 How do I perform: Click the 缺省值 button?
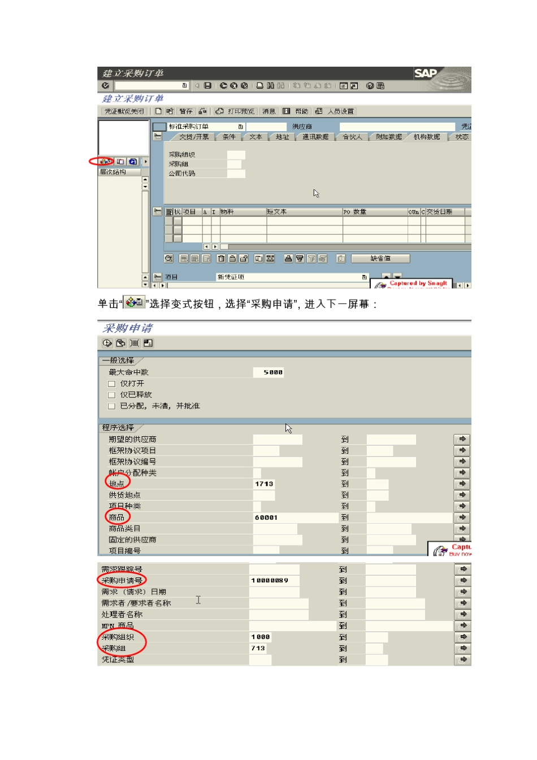pos(380,258)
